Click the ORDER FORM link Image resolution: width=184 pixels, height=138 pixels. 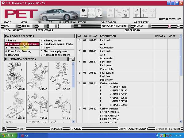click(x=132, y=30)
